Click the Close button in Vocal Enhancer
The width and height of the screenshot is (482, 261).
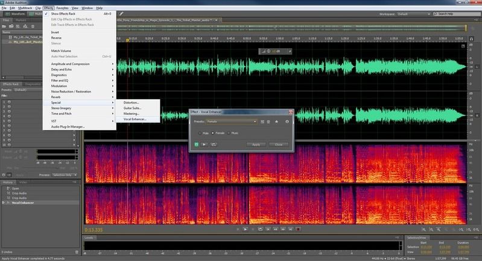click(x=279, y=144)
